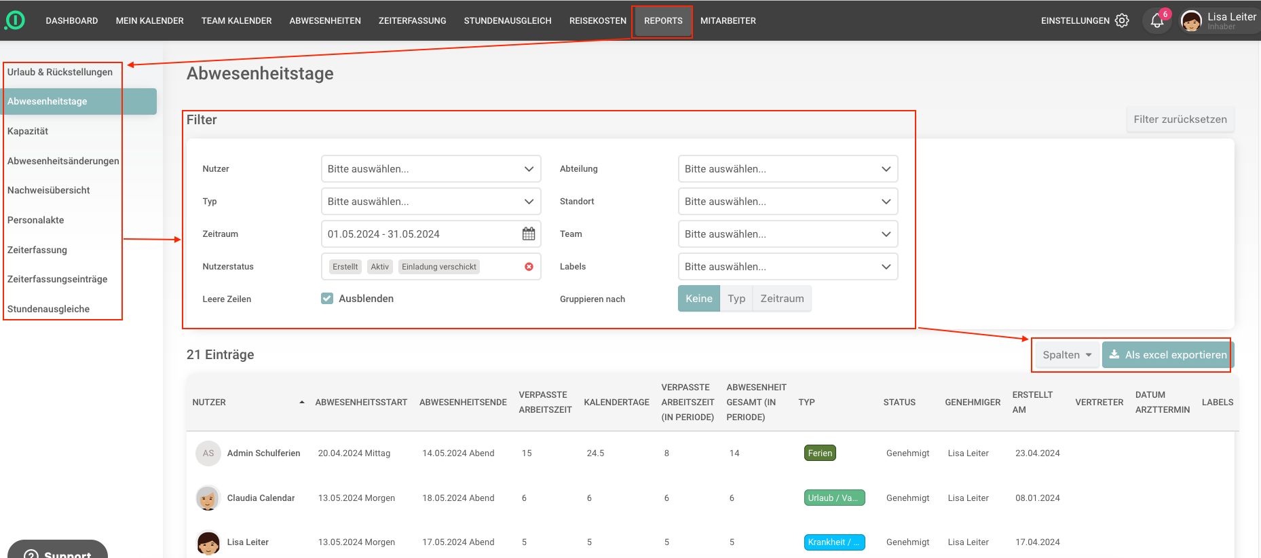Open Mitarbeiter in navigation
Screen dimensions: 1261x558
pyautogui.click(x=728, y=21)
